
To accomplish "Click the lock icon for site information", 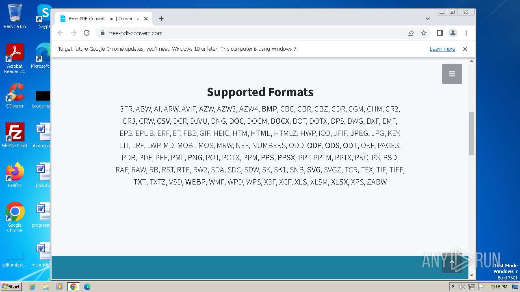I will coord(102,33).
